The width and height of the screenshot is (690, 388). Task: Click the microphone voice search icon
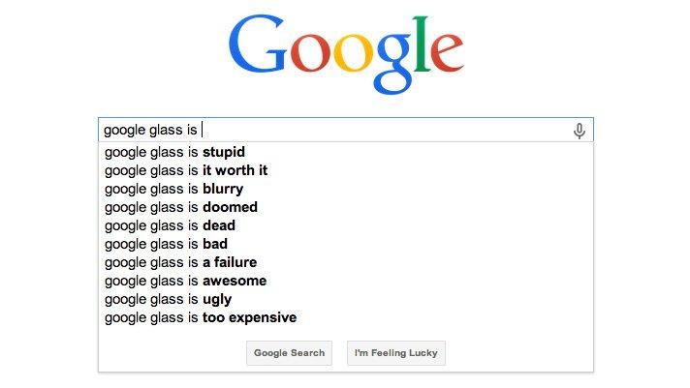pos(580,131)
